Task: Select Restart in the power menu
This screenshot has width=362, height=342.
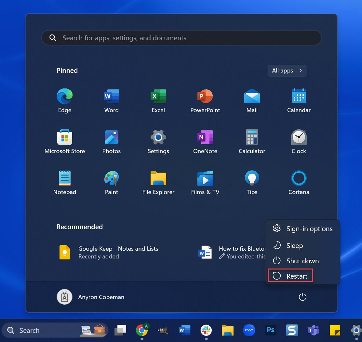Action: [303, 276]
